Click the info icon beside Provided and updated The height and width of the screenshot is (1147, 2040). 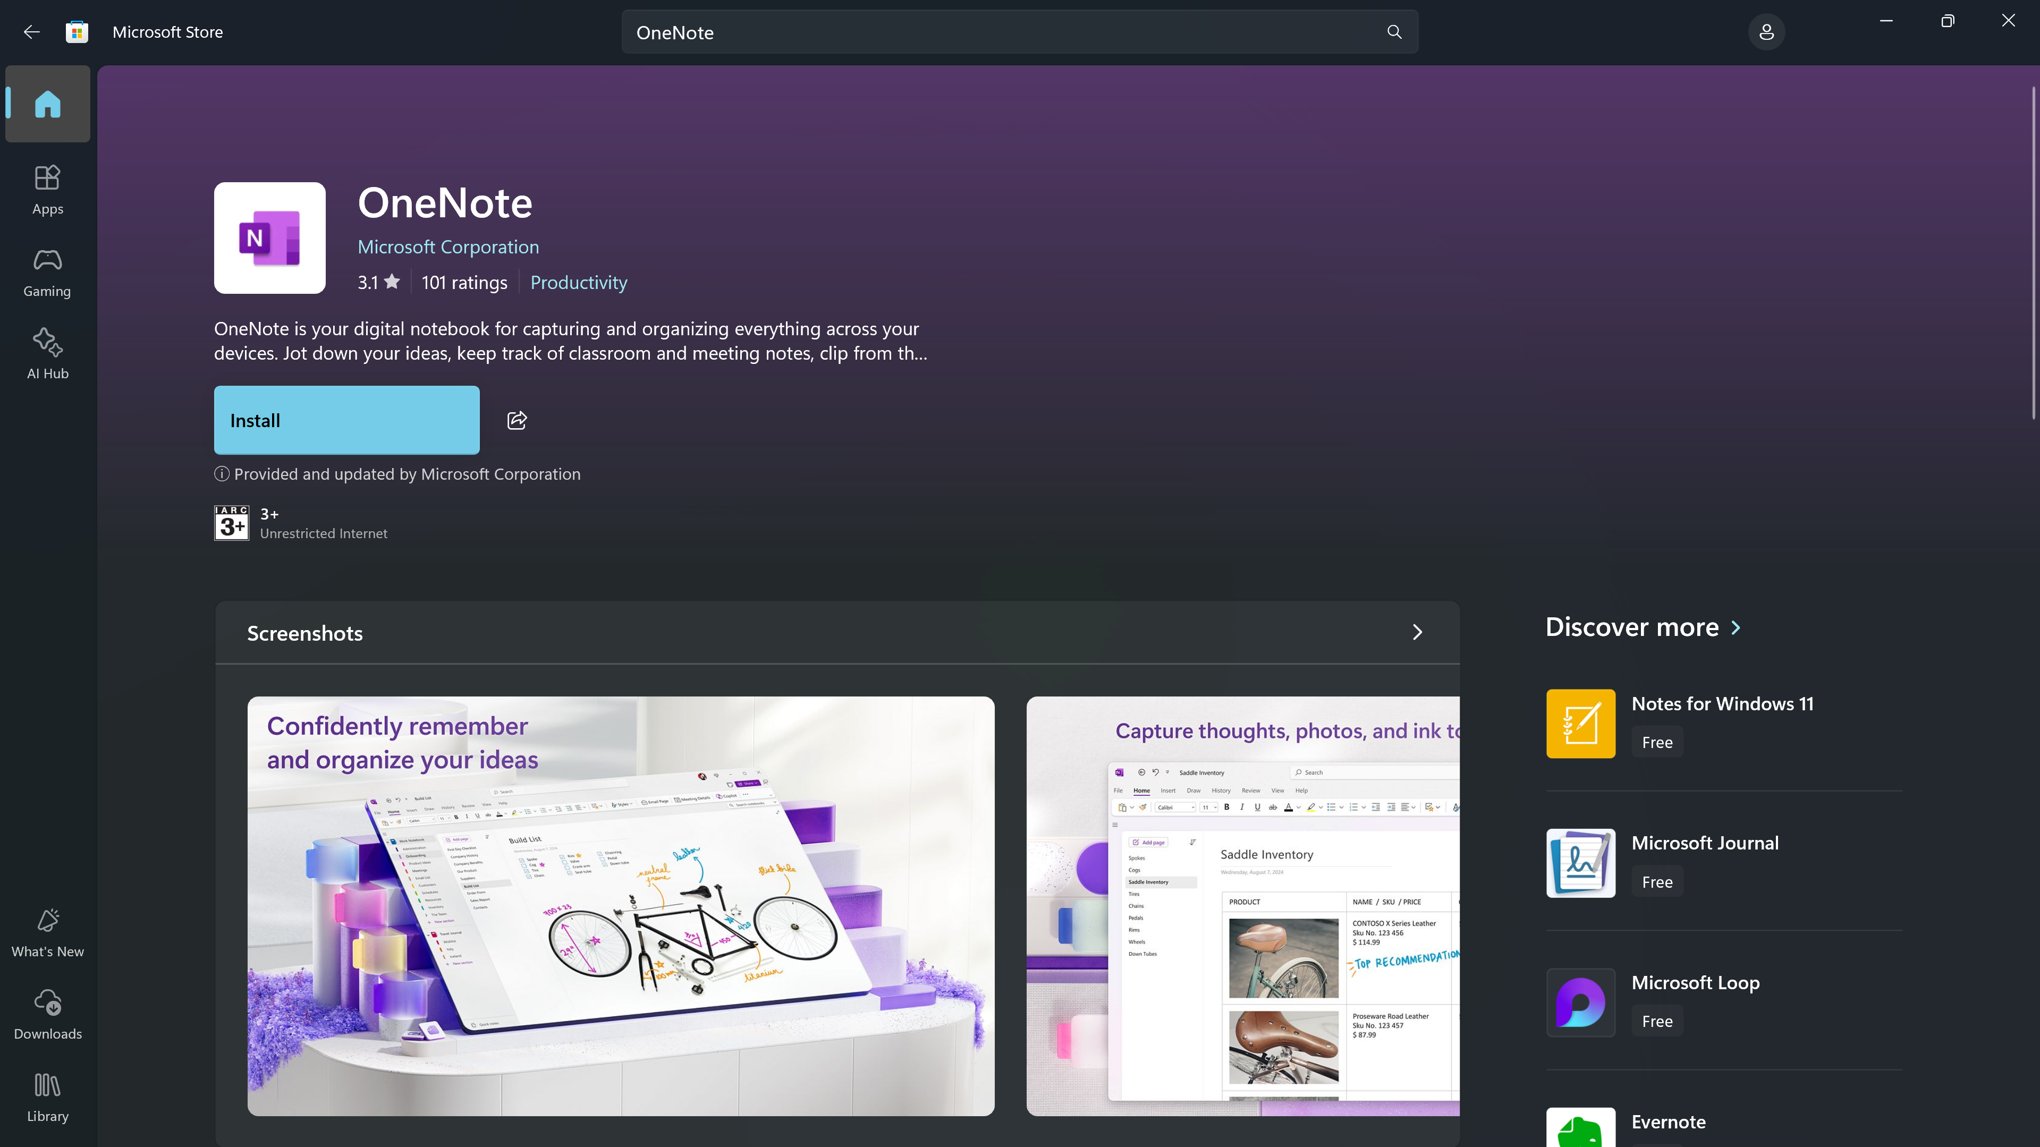point(222,474)
